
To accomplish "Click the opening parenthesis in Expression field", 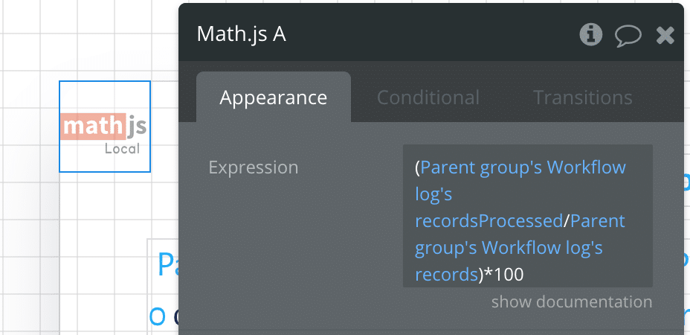I will click(x=418, y=167).
